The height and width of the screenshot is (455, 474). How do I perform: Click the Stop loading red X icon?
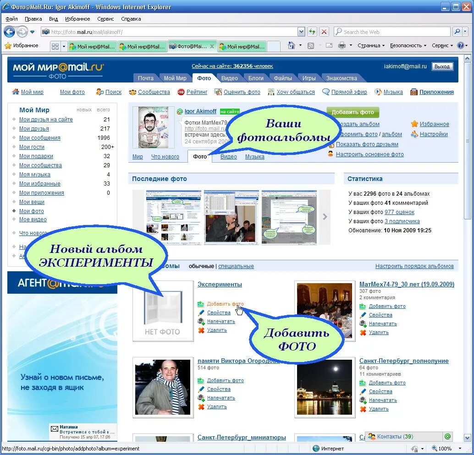(x=324, y=32)
